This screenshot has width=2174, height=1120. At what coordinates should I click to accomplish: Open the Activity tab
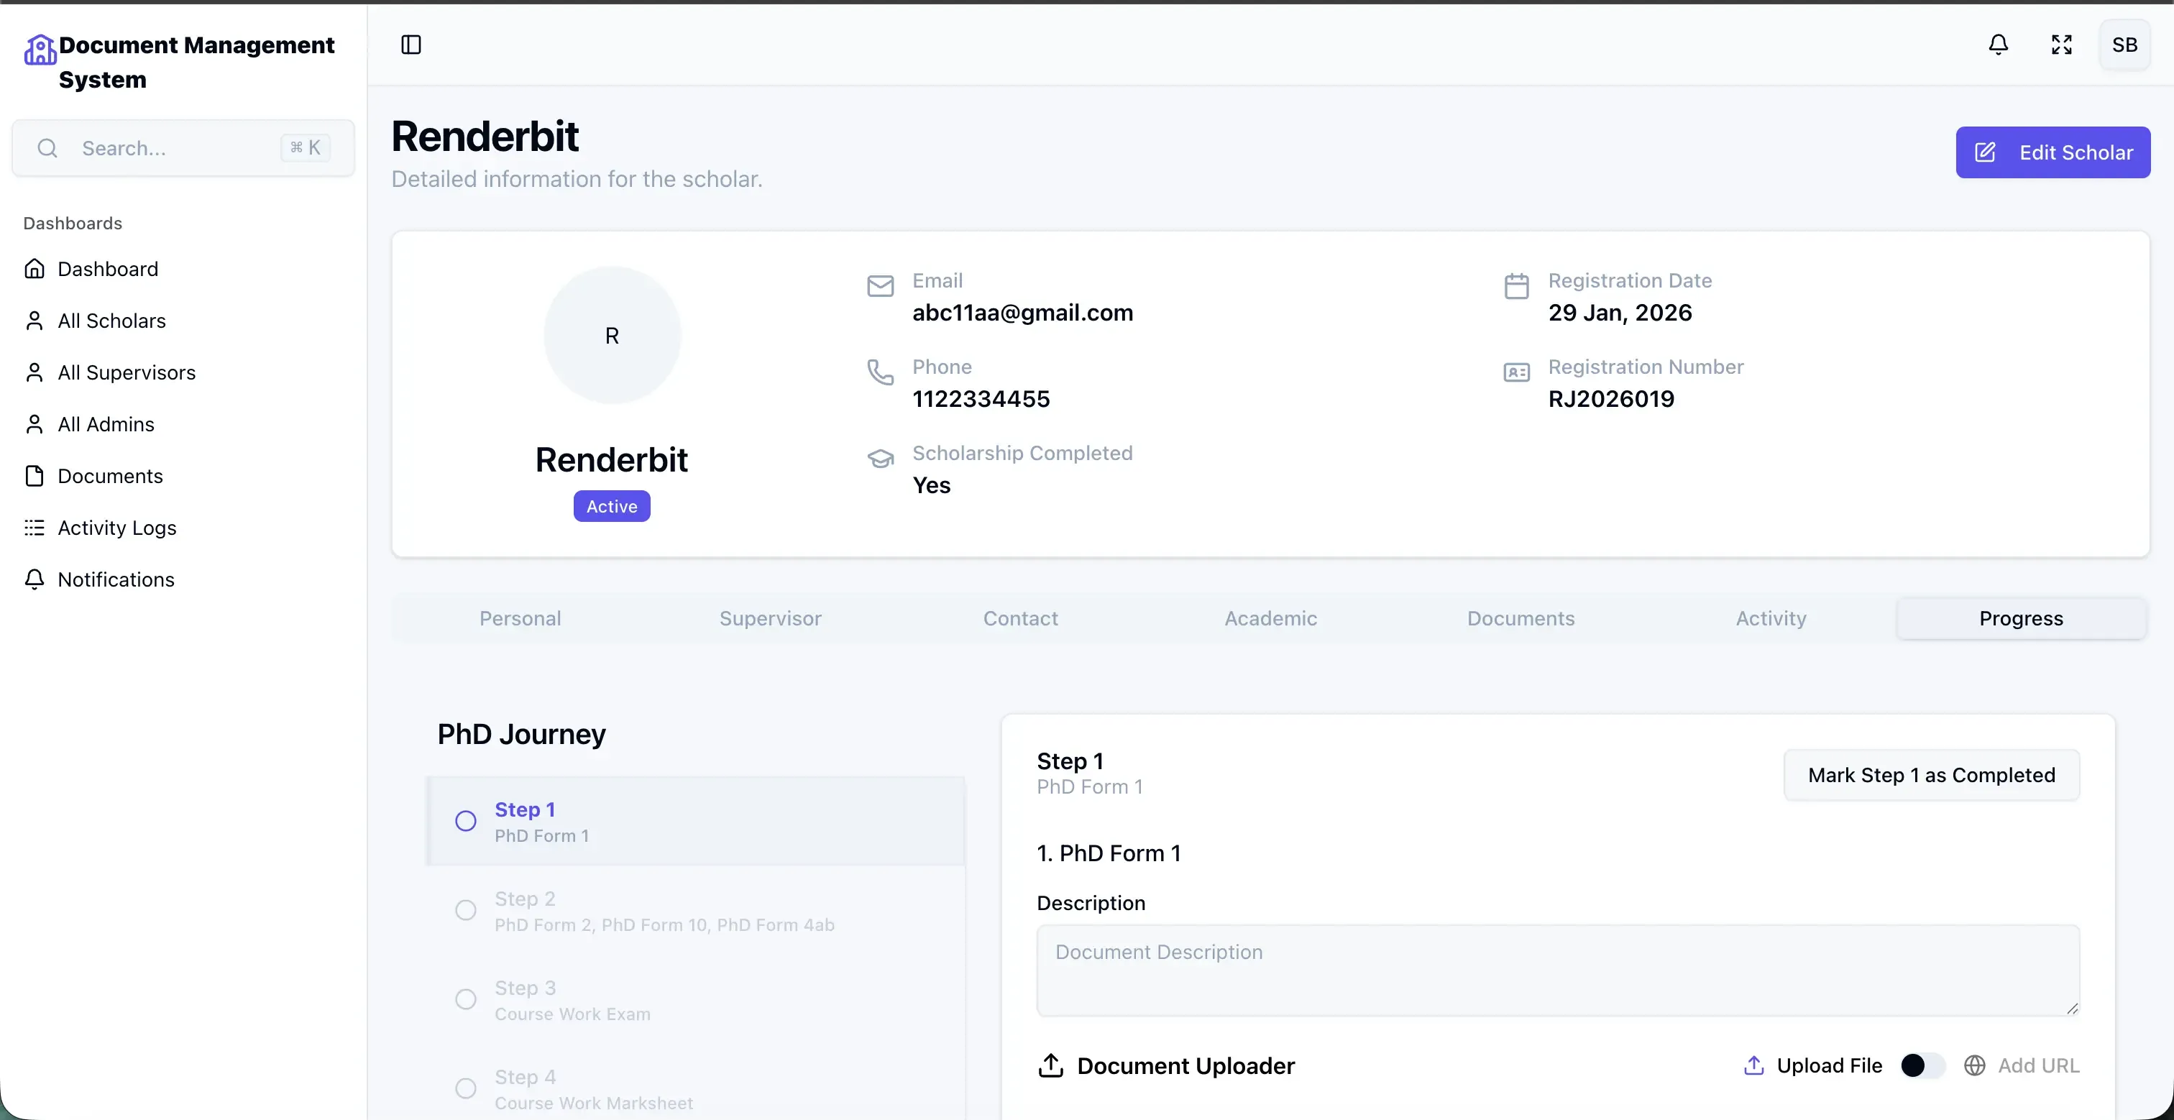coord(1771,619)
